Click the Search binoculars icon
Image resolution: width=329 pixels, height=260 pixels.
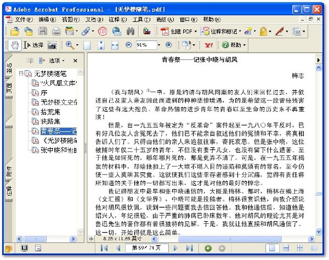point(131,31)
